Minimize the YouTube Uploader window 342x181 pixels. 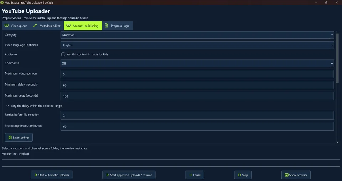click(x=316, y=2)
